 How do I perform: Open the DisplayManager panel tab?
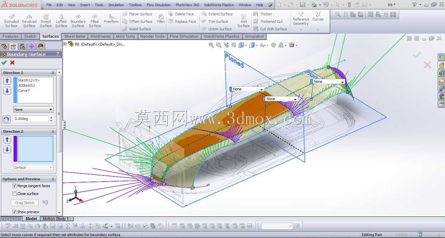(40, 46)
